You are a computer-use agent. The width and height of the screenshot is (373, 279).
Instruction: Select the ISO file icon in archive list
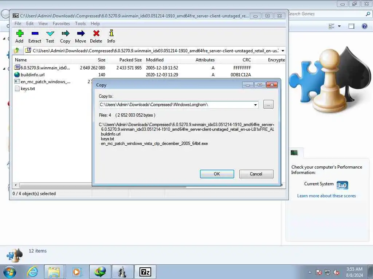pos(17,68)
